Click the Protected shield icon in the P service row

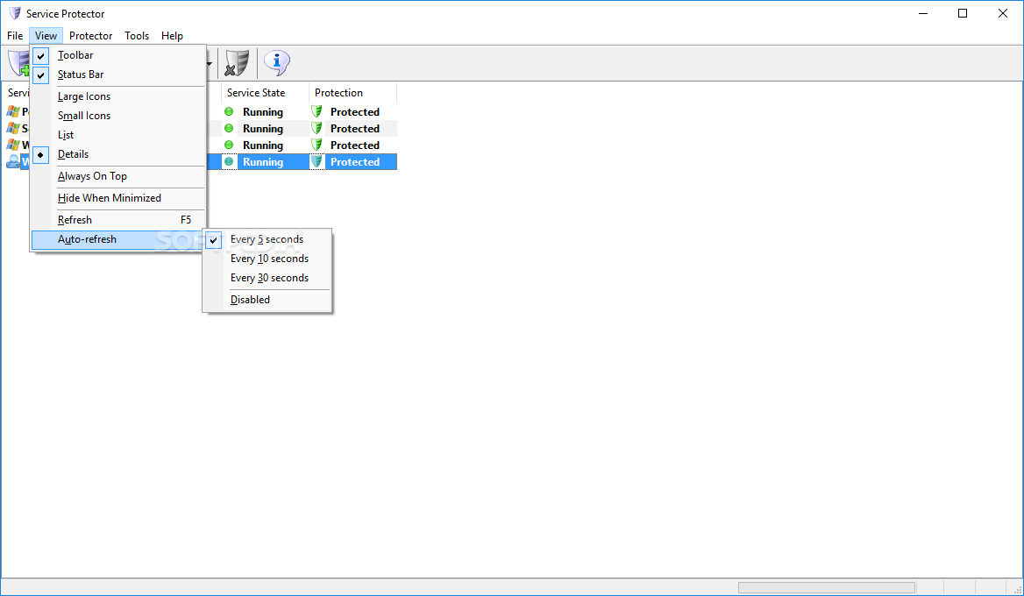click(x=316, y=111)
